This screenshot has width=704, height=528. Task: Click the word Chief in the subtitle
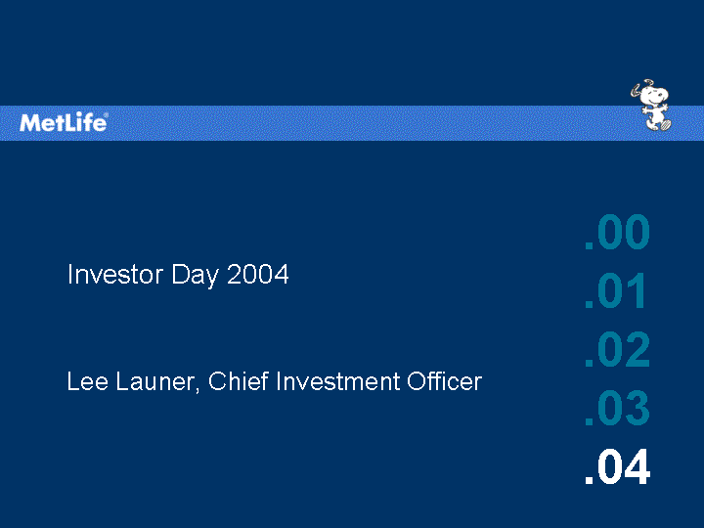238,381
